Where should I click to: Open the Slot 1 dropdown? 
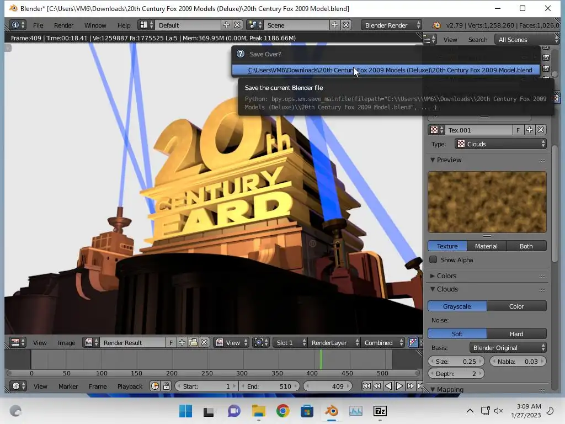pyautogui.click(x=290, y=342)
